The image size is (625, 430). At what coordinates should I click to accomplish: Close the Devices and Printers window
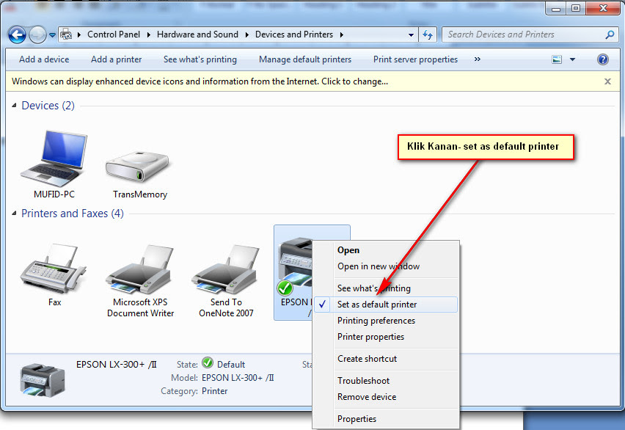[603, 8]
